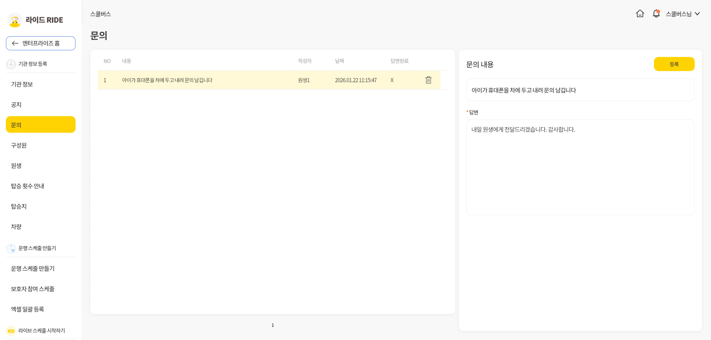711x340 pixels.
Task: Open the notification bell
Action: point(656,14)
